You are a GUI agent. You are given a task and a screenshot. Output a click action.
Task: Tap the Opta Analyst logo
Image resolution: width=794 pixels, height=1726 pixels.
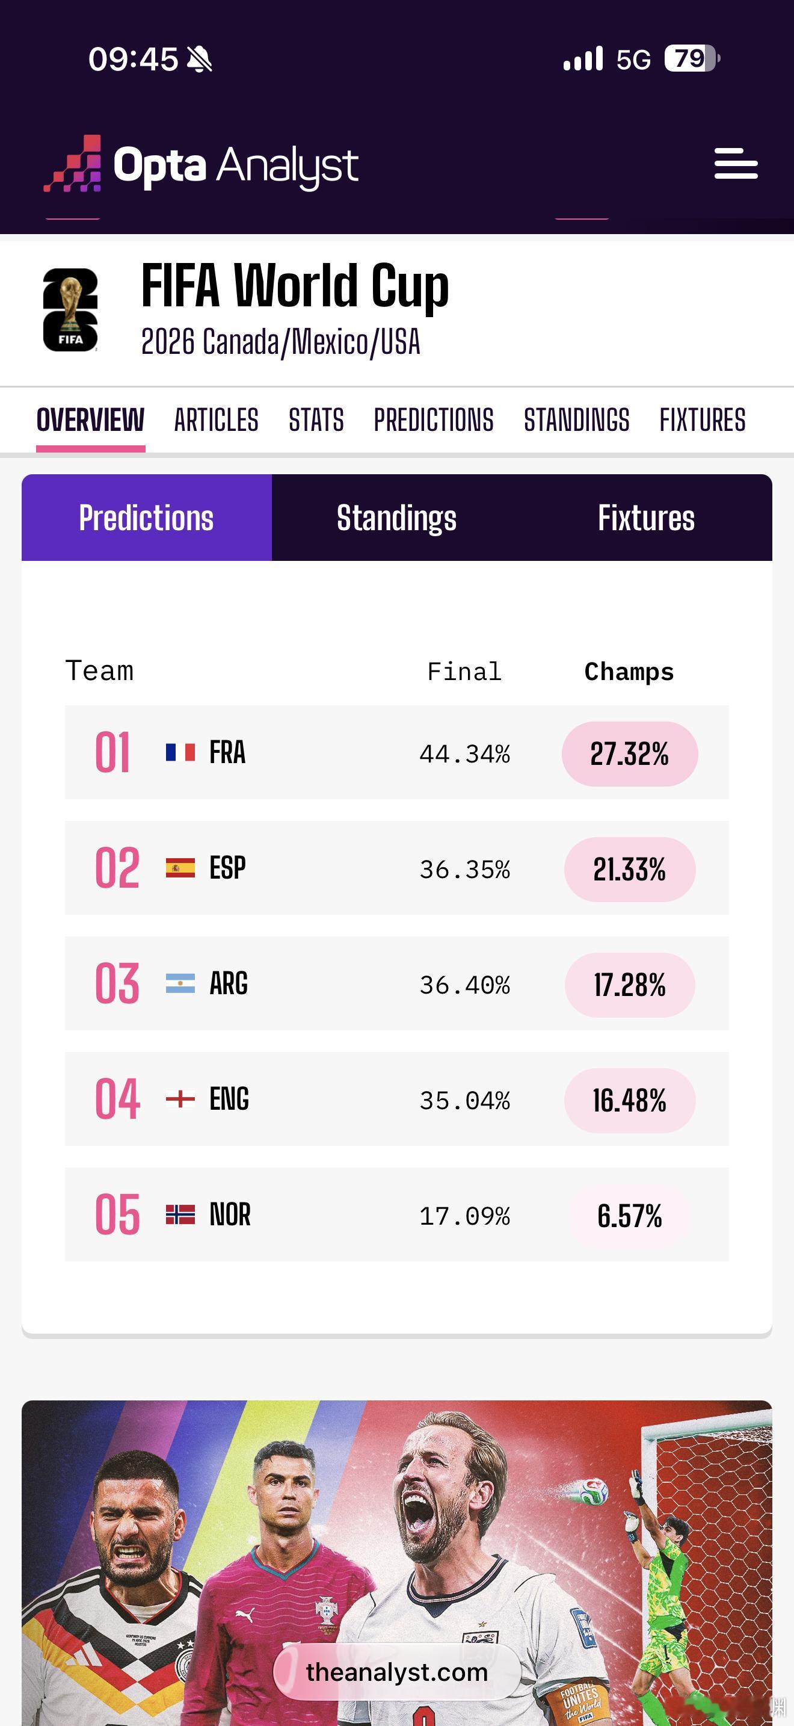pos(201,164)
